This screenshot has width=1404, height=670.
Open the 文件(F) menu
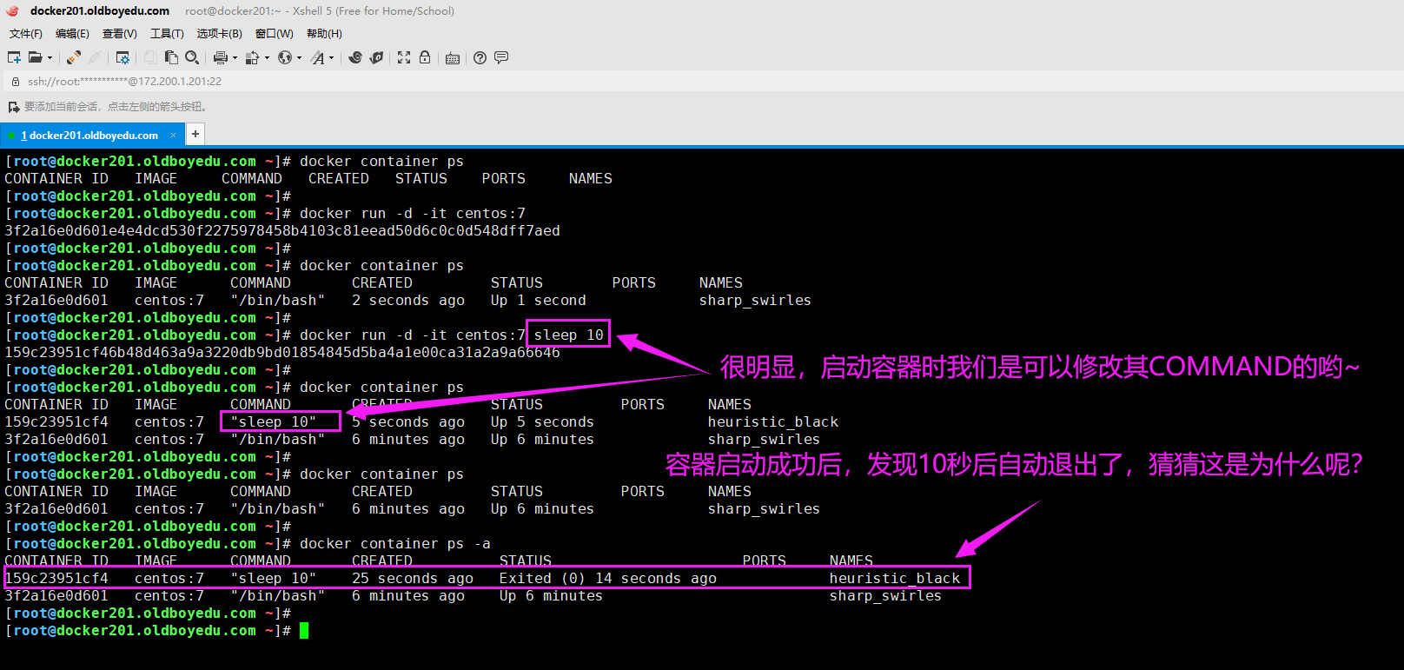point(26,34)
